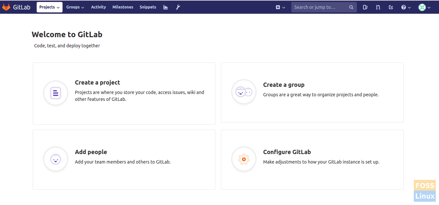This screenshot has width=439, height=205.
Task: Click the Help question mark icon
Action: click(404, 7)
